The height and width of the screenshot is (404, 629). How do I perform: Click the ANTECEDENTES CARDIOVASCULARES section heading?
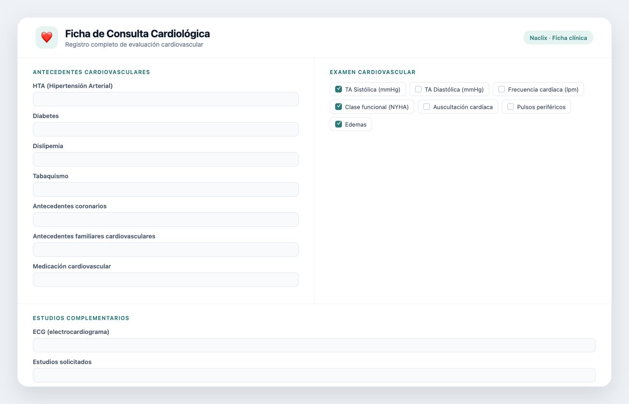92,72
